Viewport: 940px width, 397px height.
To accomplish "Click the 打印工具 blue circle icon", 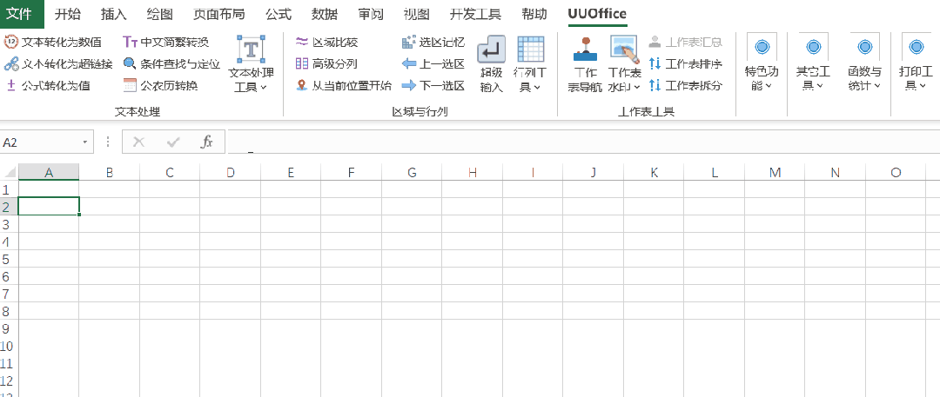I will (916, 47).
